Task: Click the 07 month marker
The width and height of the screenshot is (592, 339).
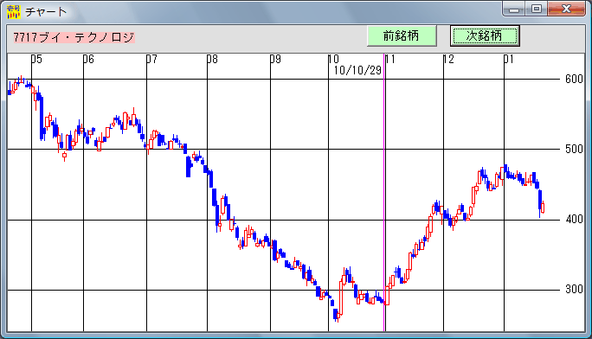Action: [151, 59]
